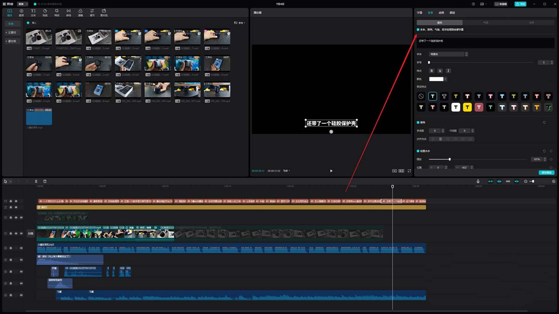
Task: Open the 特效 effects tab
Action: point(57,12)
